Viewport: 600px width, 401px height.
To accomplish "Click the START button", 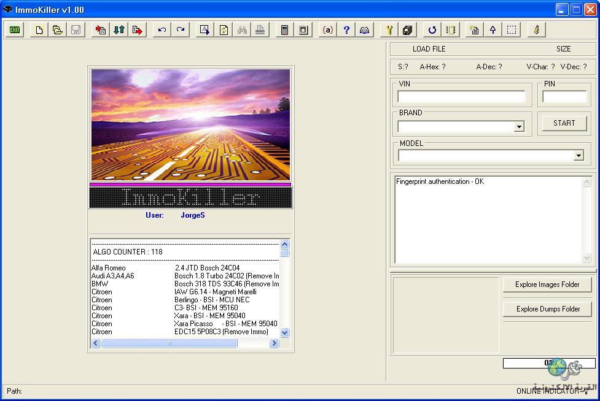I will click(x=564, y=123).
